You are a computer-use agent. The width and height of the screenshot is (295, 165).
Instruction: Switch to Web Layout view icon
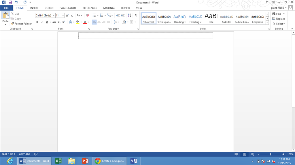253,154
